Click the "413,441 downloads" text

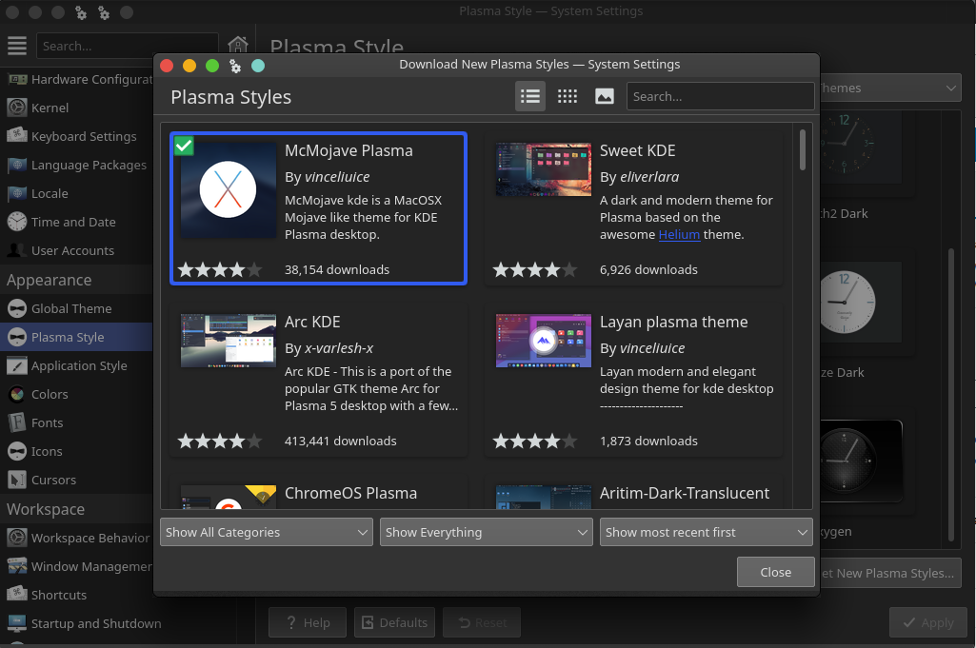point(341,441)
